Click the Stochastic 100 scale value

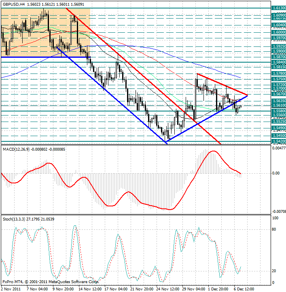point(275,218)
